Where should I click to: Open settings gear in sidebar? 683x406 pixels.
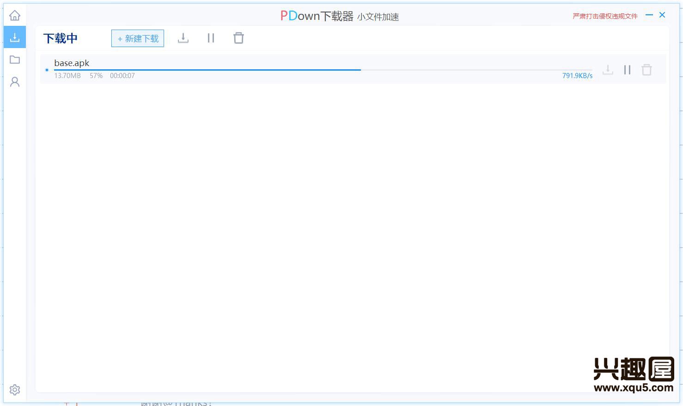(x=15, y=390)
